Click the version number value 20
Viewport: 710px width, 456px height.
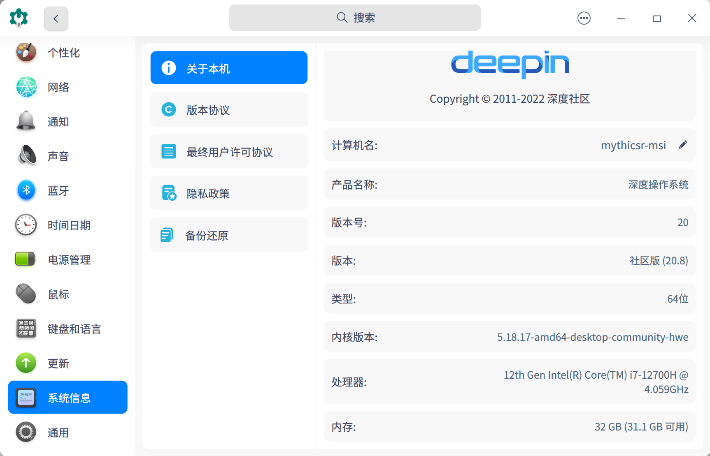(683, 222)
